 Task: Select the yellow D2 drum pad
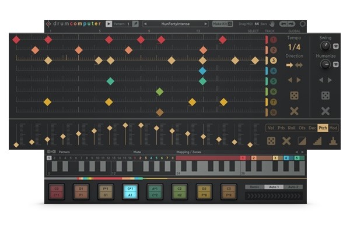point(204,192)
